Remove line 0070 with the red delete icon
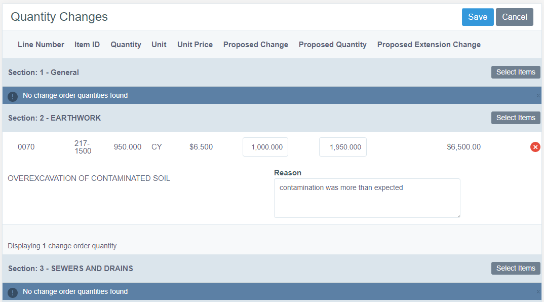The height and width of the screenshot is (302, 544). (x=535, y=147)
